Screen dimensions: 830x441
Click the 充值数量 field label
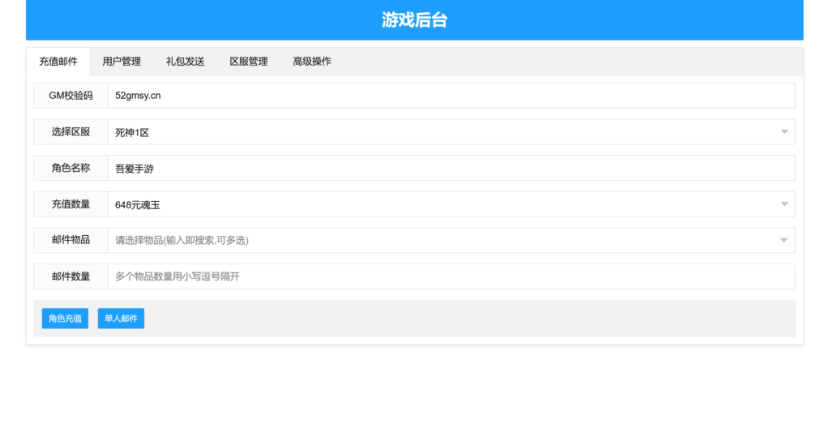(71, 204)
